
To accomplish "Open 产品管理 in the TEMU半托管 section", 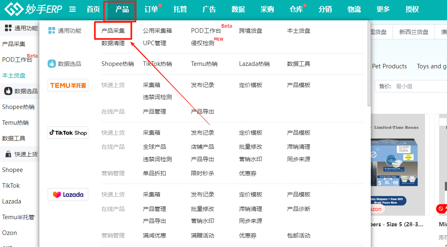I will 155,111.
